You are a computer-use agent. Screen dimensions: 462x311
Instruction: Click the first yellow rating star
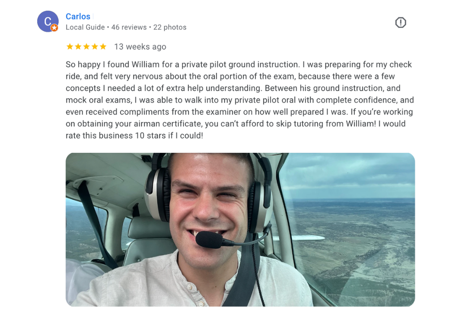click(70, 47)
